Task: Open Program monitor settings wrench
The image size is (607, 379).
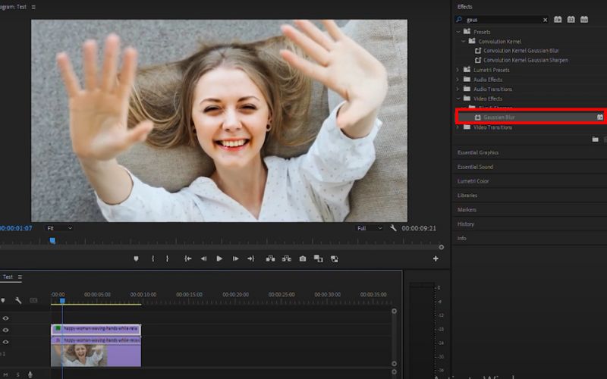Action: coord(393,228)
